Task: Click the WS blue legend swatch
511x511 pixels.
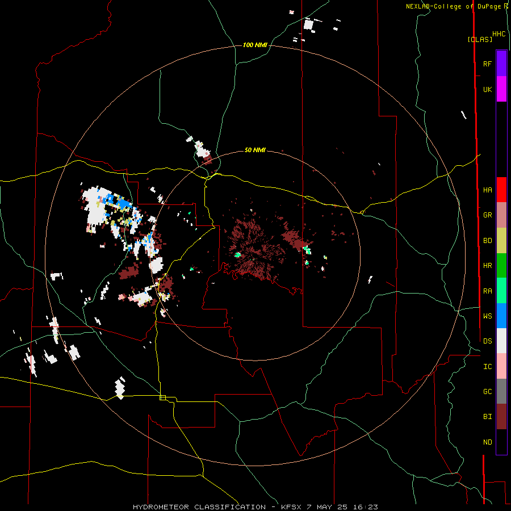Action: [501, 316]
